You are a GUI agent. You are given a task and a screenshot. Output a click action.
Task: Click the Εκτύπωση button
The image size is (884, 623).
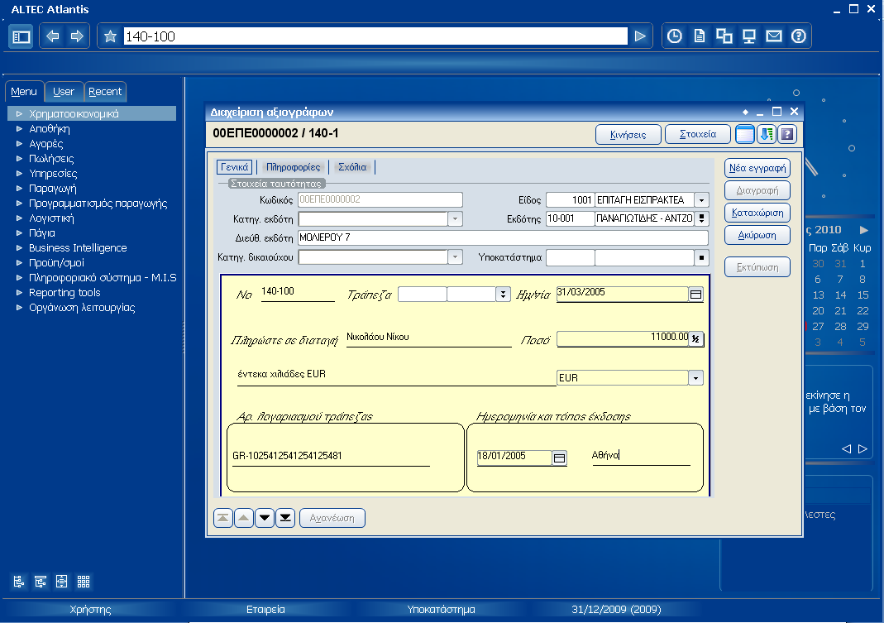(x=757, y=267)
